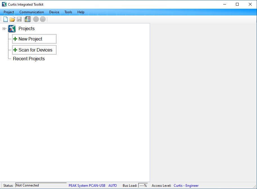The width and height of the screenshot is (257, 189).
Task: Click the Save disk toolbar icon
Action: pyautogui.click(x=19, y=19)
